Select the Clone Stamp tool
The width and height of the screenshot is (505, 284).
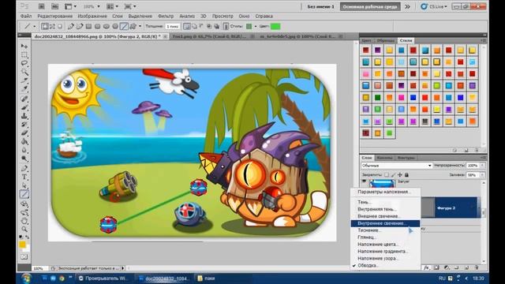coord(24,116)
